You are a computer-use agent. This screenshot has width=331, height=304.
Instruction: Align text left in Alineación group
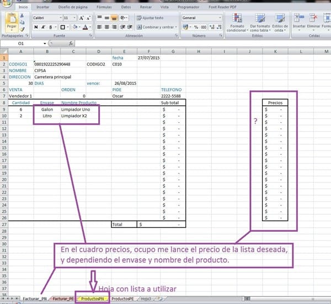(99, 27)
